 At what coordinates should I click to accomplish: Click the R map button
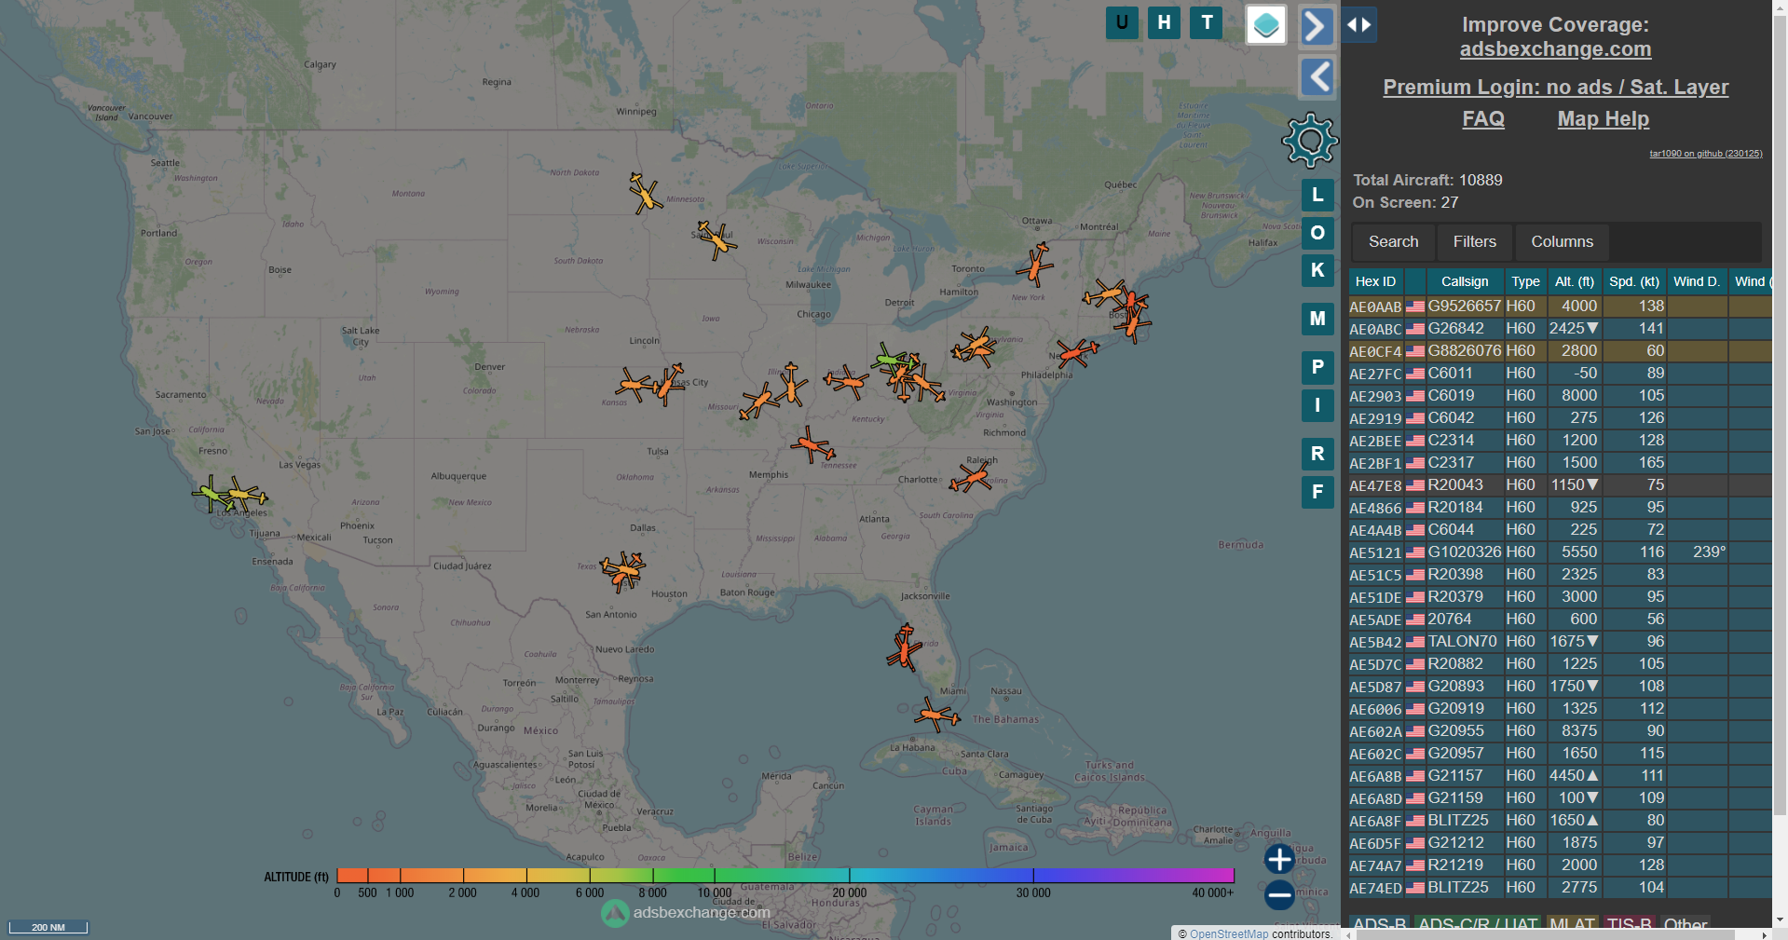(1317, 454)
